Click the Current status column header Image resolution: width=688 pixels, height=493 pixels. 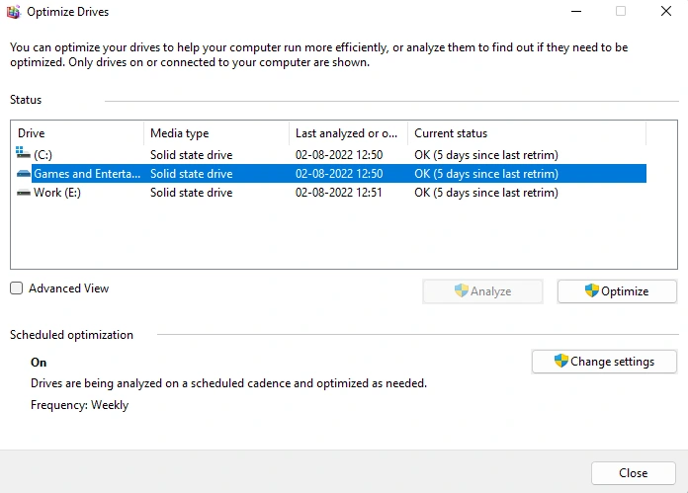[x=527, y=133]
